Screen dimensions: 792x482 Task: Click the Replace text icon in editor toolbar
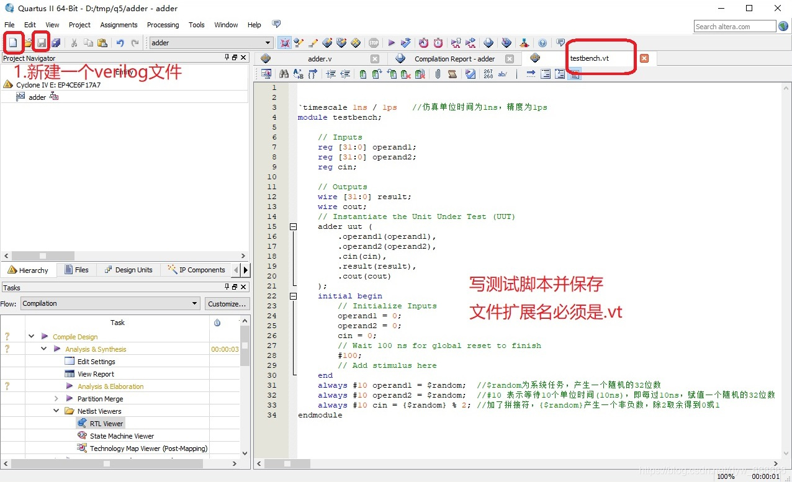tap(298, 74)
